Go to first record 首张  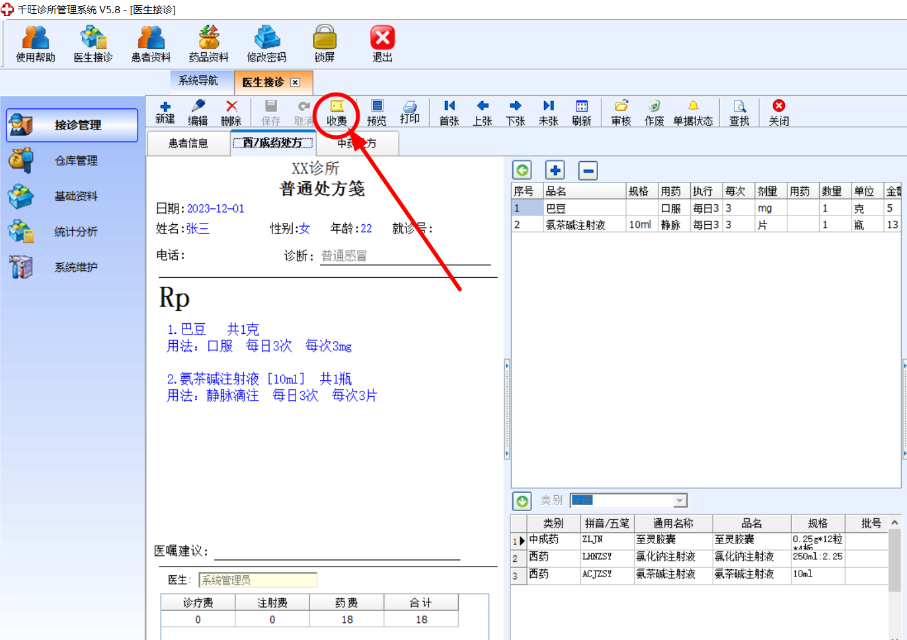[x=450, y=113]
